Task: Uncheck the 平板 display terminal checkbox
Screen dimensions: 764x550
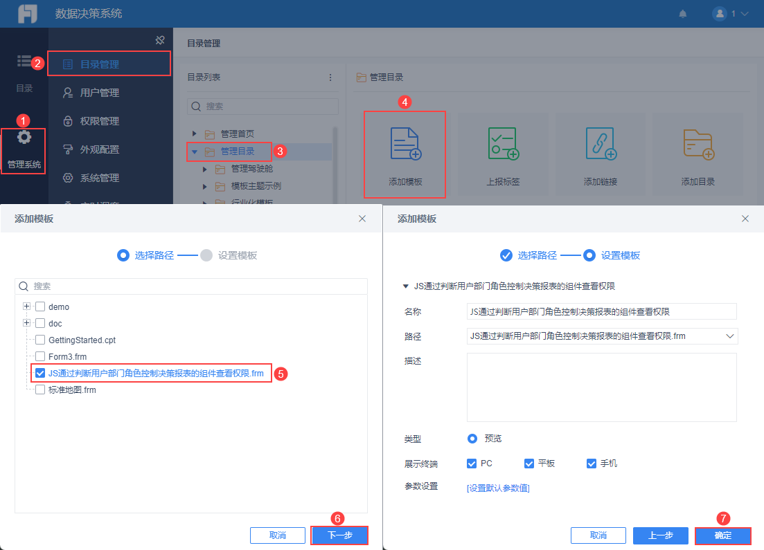Action: point(529,464)
